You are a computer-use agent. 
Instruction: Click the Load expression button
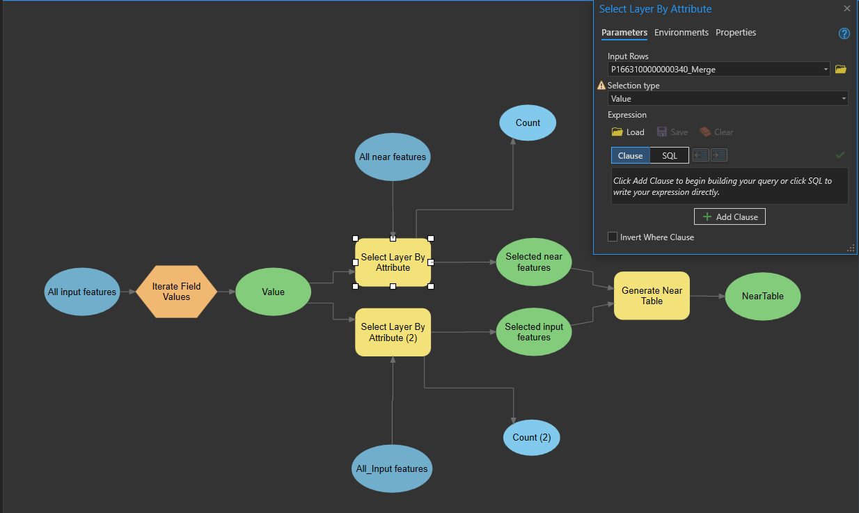(628, 132)
